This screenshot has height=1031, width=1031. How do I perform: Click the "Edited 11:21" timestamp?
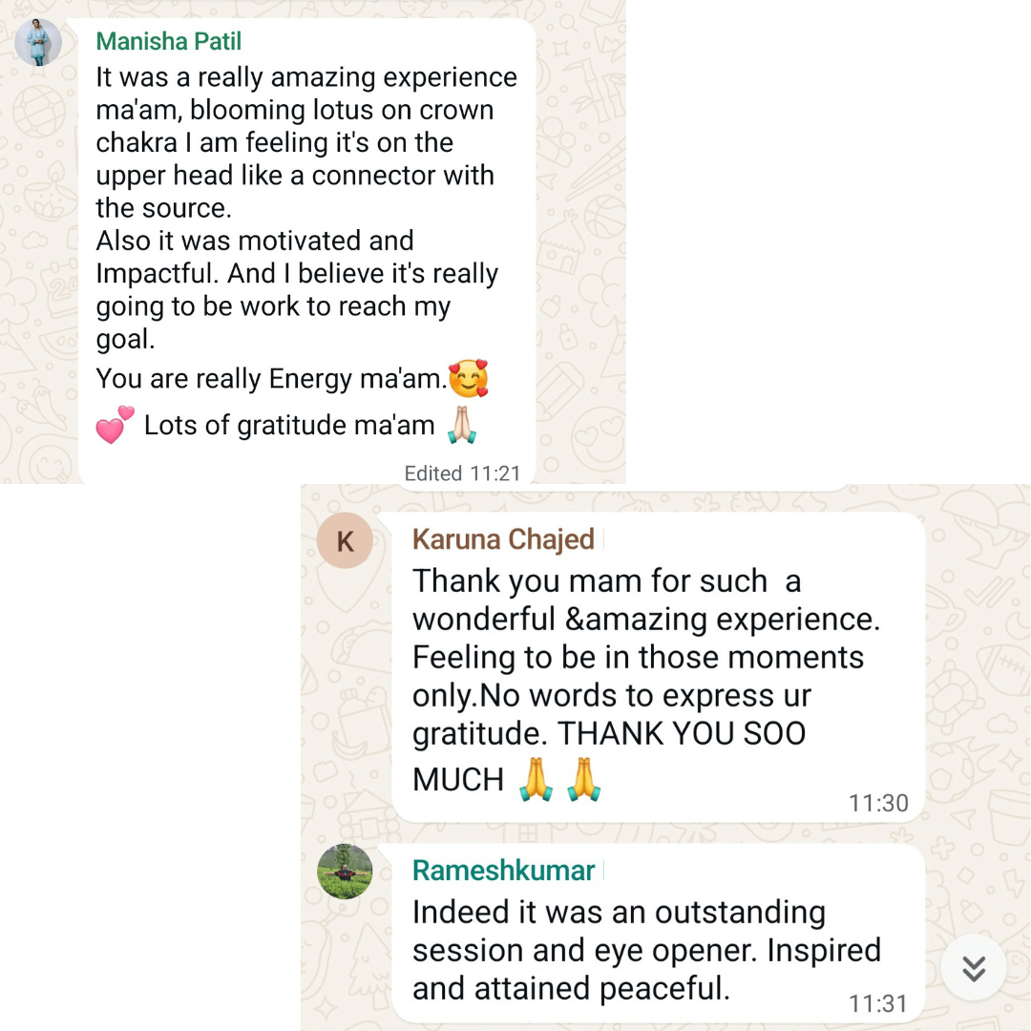tap(462, 473)
